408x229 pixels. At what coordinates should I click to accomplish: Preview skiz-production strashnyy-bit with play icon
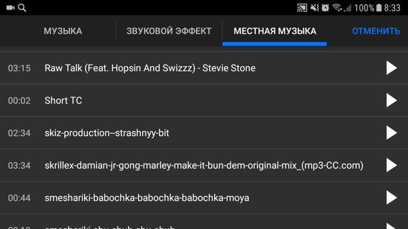point(391,133)
